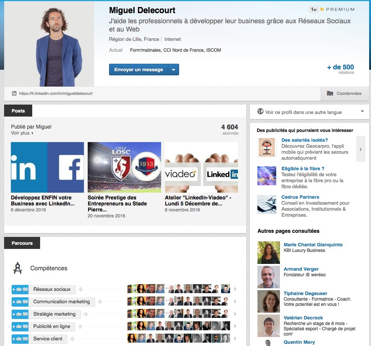The width and height of the screenshot is (371, 346).
Task: Open Valérian Decrock's profile link
Action: pos(303,318)
